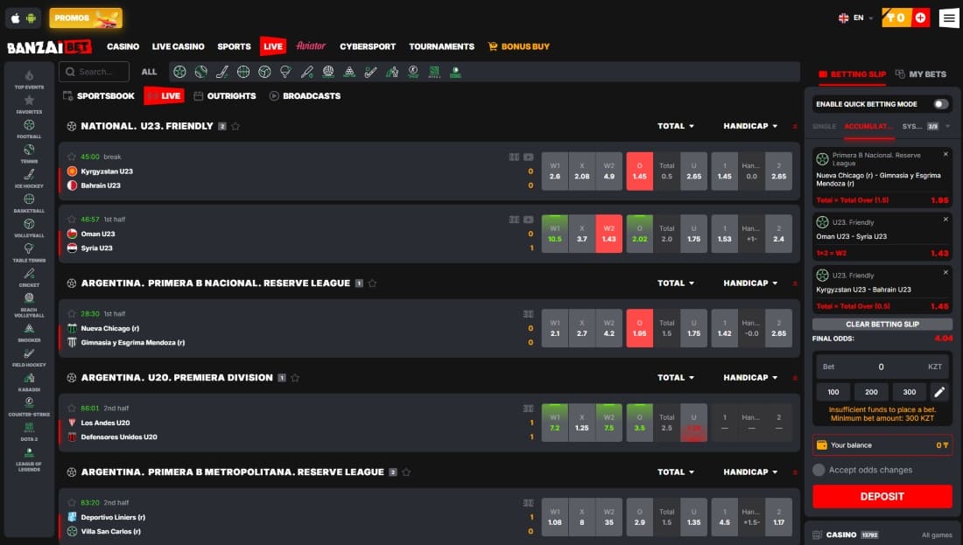The height and width of the screenshot is (545, 963).
Task: Open TOTAL dropdown for Primera B Nacional Reserve
Action: pos(676,283)
